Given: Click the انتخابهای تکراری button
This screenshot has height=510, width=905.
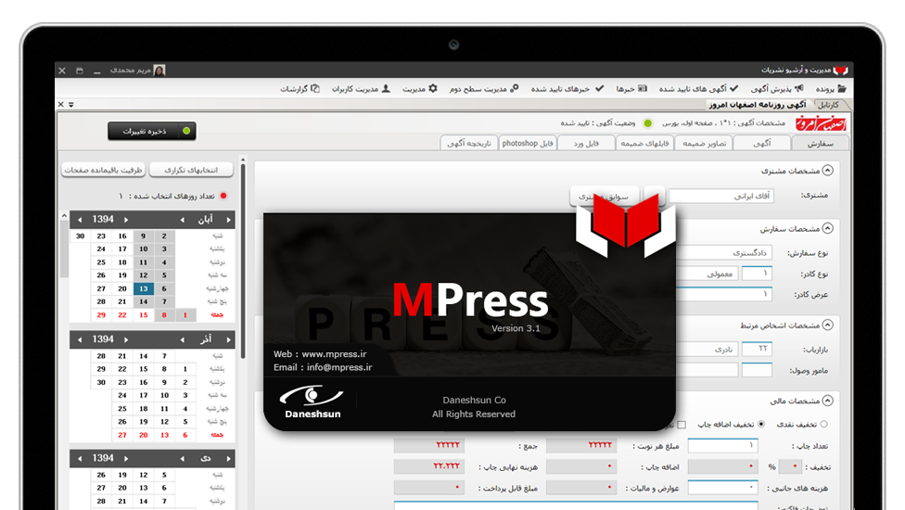Looking at the screenshot, I should (191, 170).
